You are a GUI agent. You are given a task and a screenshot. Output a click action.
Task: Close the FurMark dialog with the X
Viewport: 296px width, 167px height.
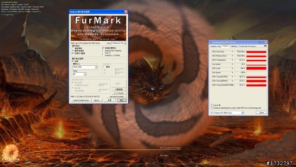[126, 12]
